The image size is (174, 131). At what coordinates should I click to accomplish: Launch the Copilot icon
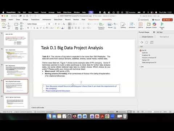154,25
